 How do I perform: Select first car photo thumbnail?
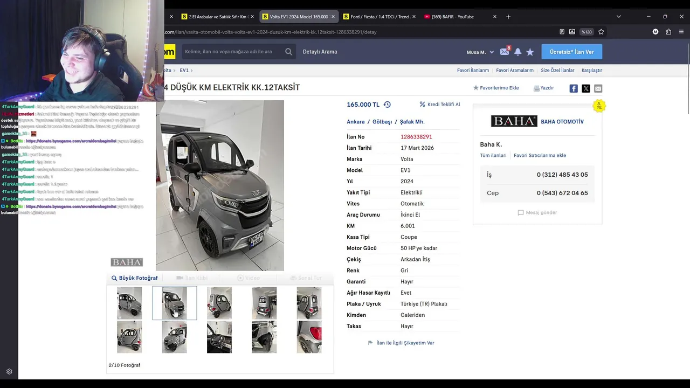click(130, 303)
